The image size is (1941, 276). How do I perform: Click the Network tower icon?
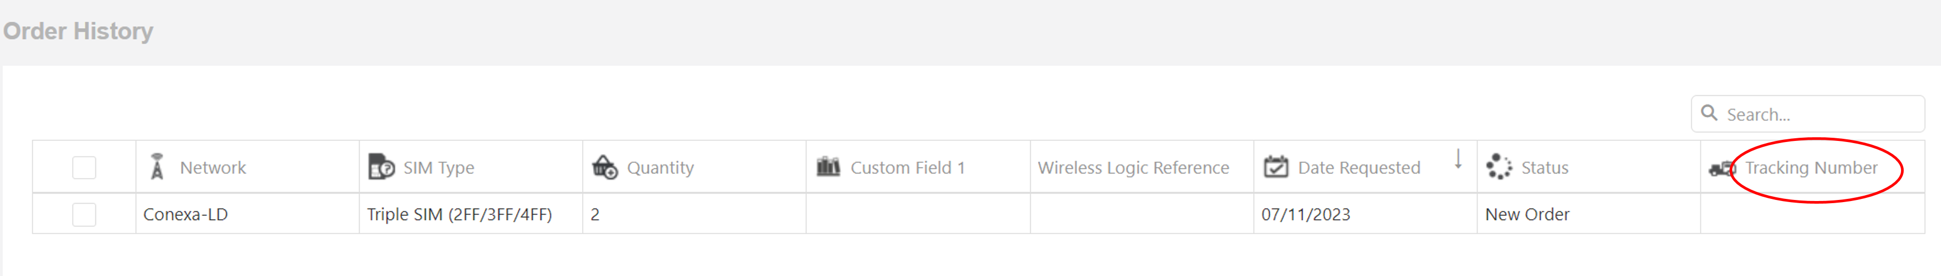[x=157, y=167]
